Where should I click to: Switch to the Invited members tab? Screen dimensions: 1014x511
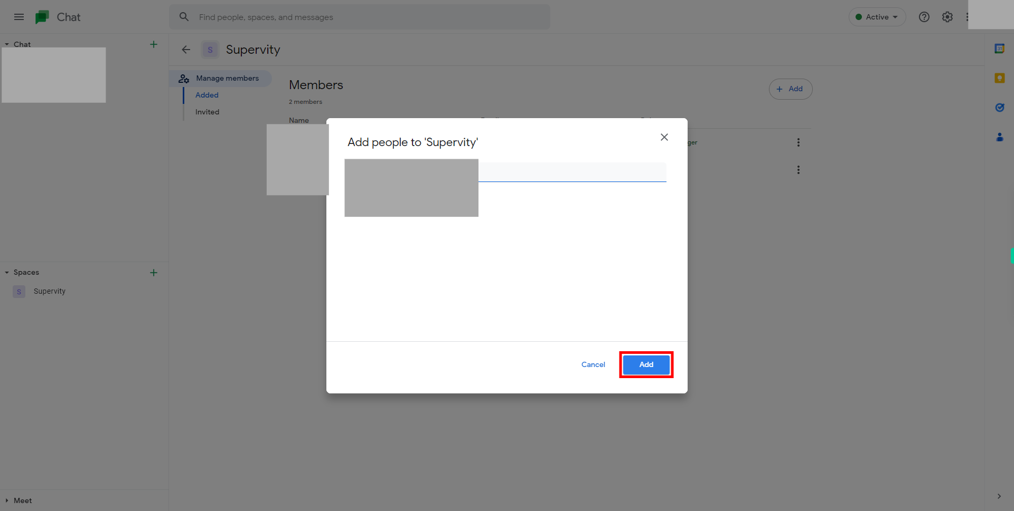coord(207,112)
